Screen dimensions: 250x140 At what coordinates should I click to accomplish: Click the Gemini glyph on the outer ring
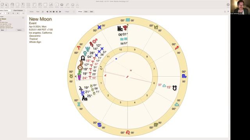(x=79, y=105)
